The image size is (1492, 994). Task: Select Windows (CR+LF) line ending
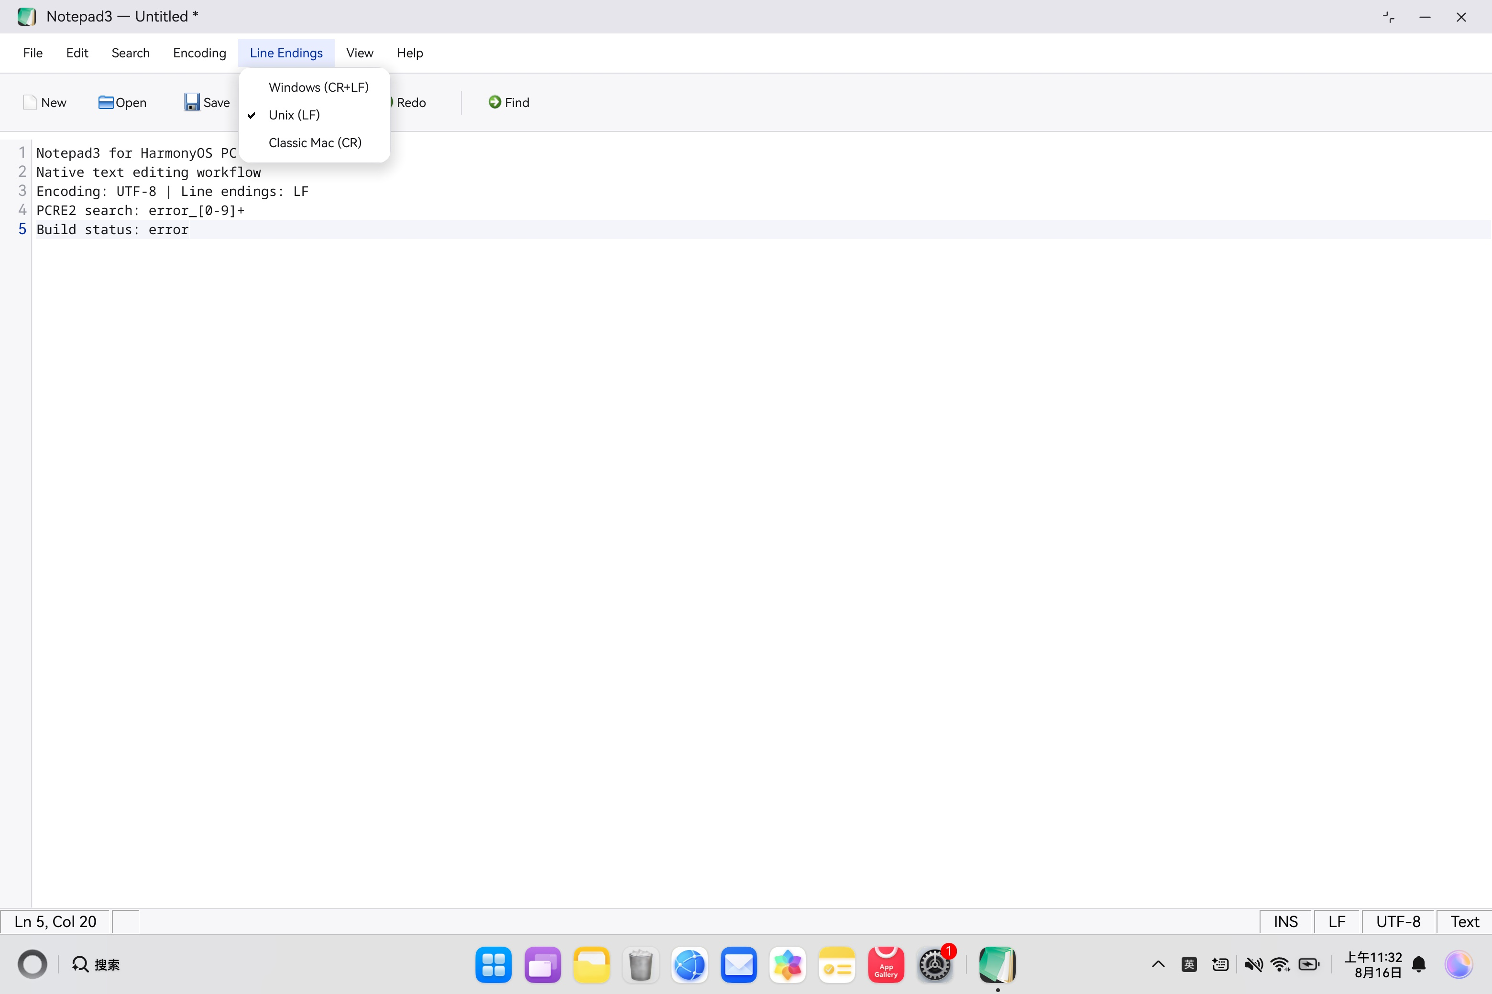pyautogui.click(x=315, y=87)
